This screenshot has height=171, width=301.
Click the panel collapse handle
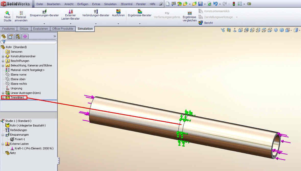click(x=58, y=161)
